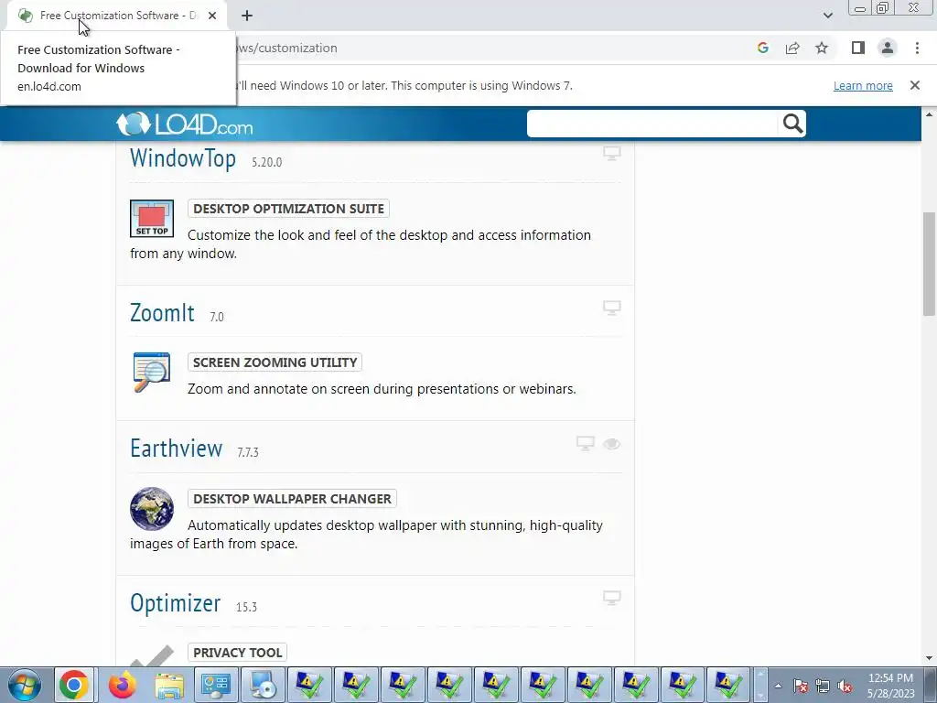This screenshot has height=703, width=937.
Task: Click the desktop monitor icon beside ZoomIt
Action: 611,308
